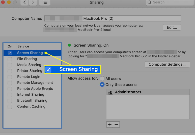
Task: Click the MacBook-Pro-2.local address text
Action: pos(94,30)
